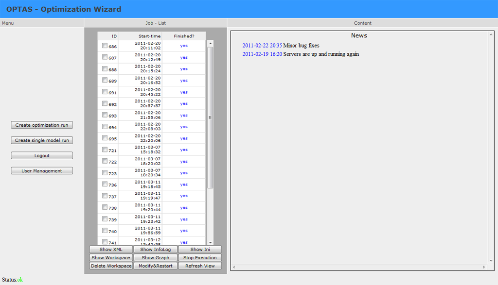498x285 pixels.
Task: Click Create optimization run button
Action: 42,125
